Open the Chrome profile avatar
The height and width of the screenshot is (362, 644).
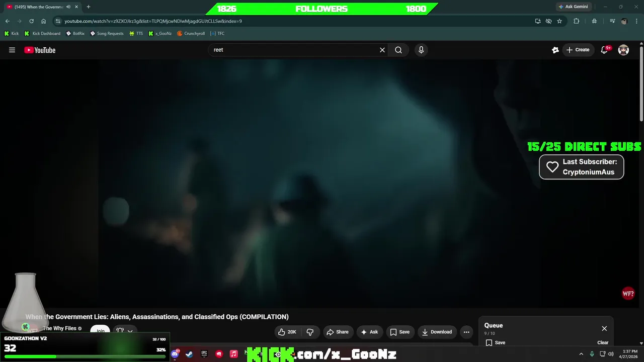pos(624,21)
